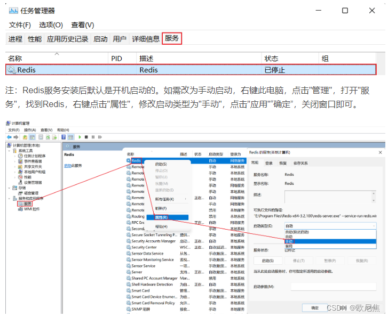Image resolution: width=388 pixels, height=317 pixels.
Task: Click the gear icon next to Shell Hardware Detection
Action: pyautogui.click(x=129, y=285)
